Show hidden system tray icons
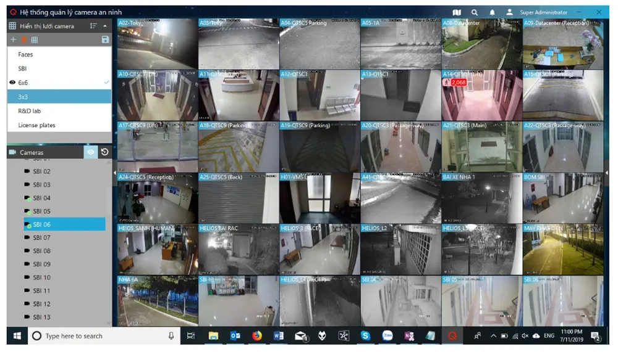 click(x=493, y=336)
